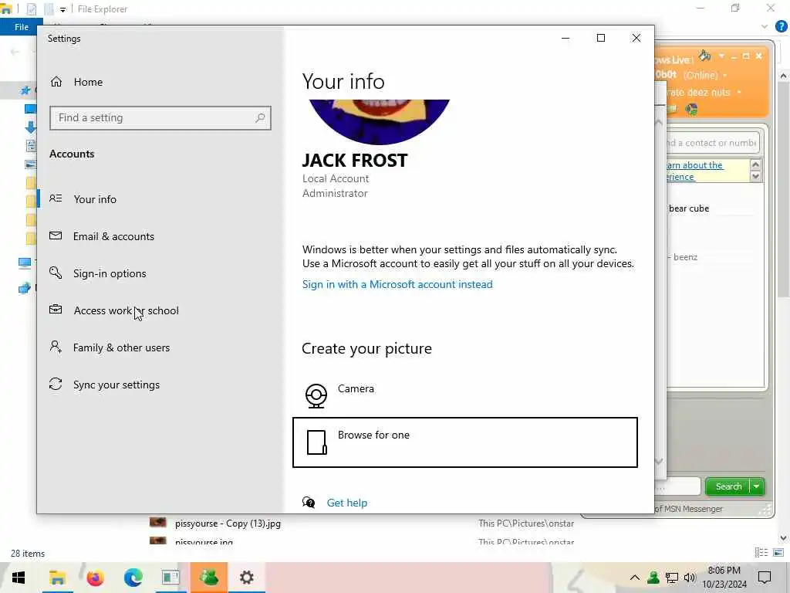Click the Your info person-card icon
The height and width of the screenshot is (593, 790).
click(56, 198)
